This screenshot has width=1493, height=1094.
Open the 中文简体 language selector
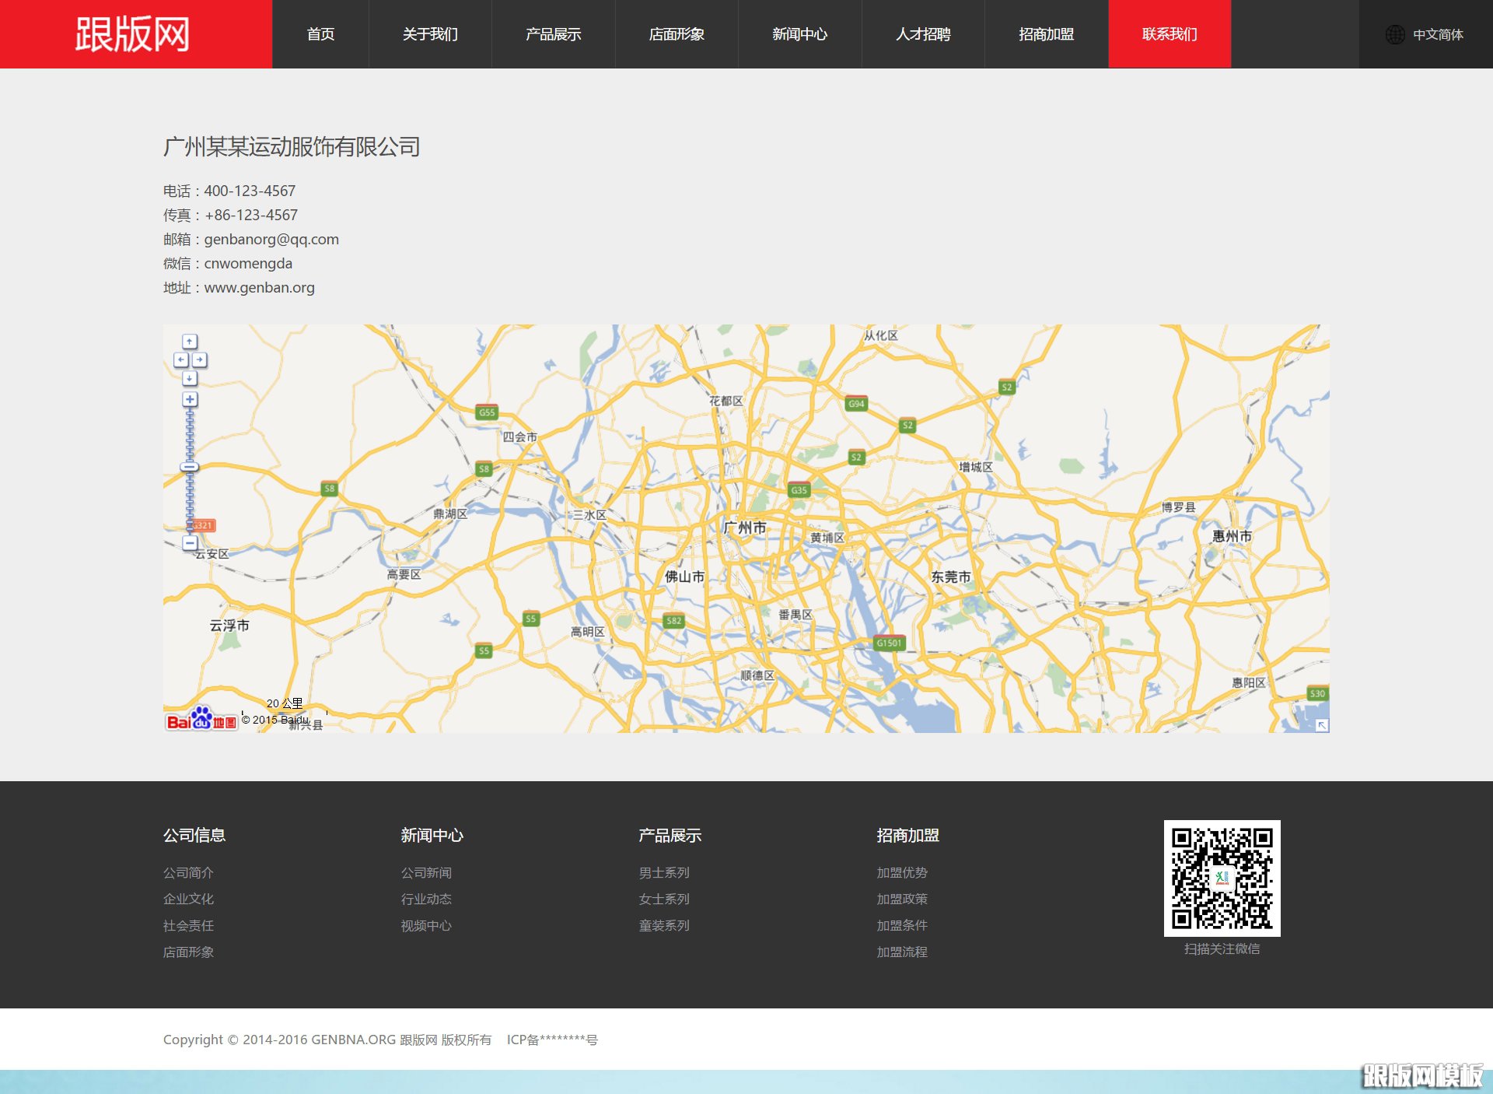pos(1437,35)
